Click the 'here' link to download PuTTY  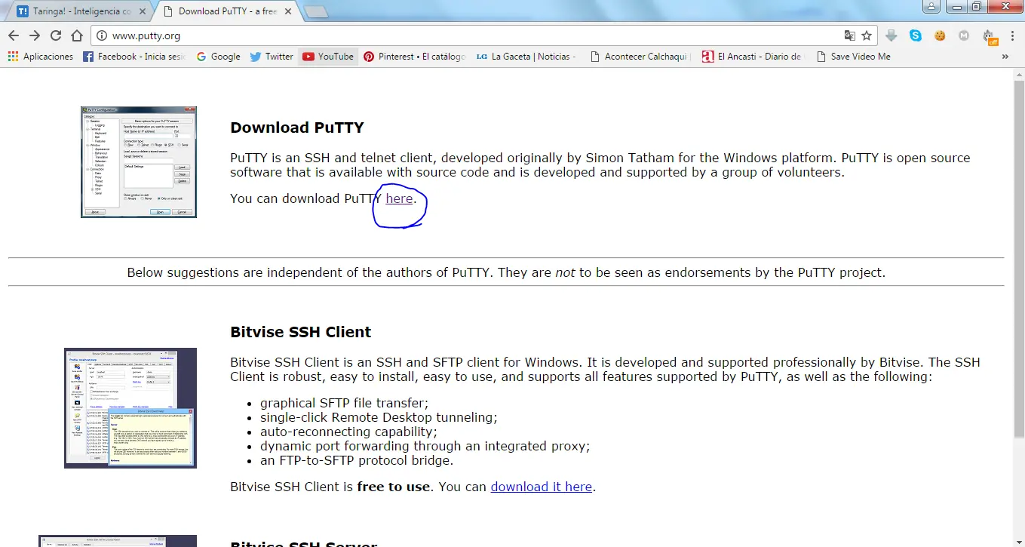[399, 199]
